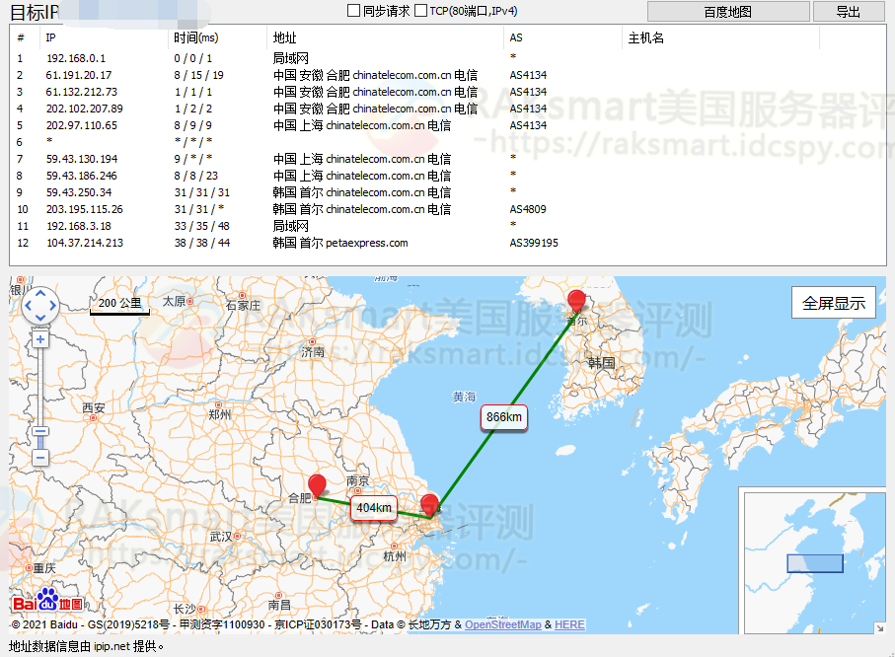The width and height of the screenshot is (895, 657).
Task: Collapse the overview mini-map with its corner arrow
Action: [879, 627]
